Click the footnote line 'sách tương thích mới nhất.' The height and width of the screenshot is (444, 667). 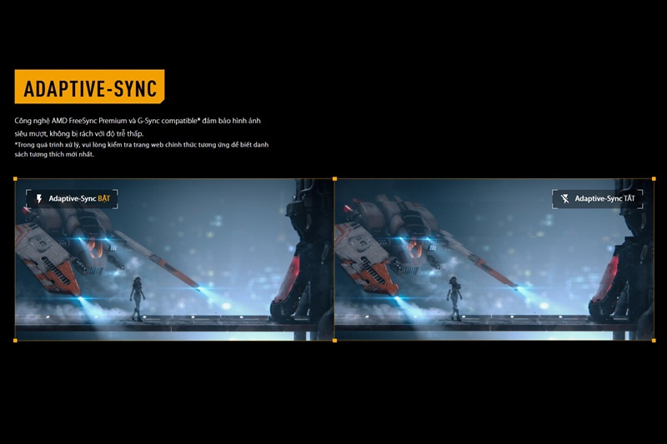pyautogui.click(x=54, y=154)
